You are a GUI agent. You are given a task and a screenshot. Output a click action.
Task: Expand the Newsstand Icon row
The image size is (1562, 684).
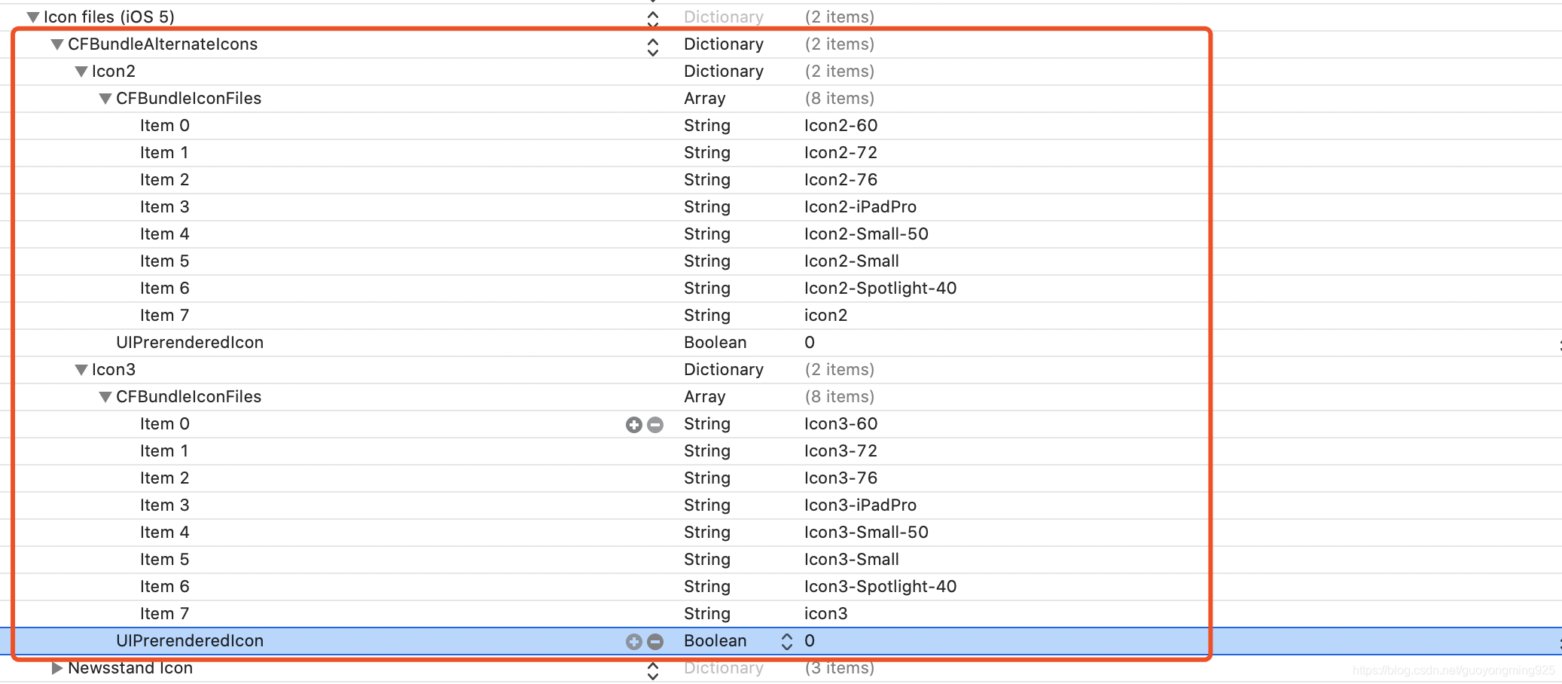point(56,668)
